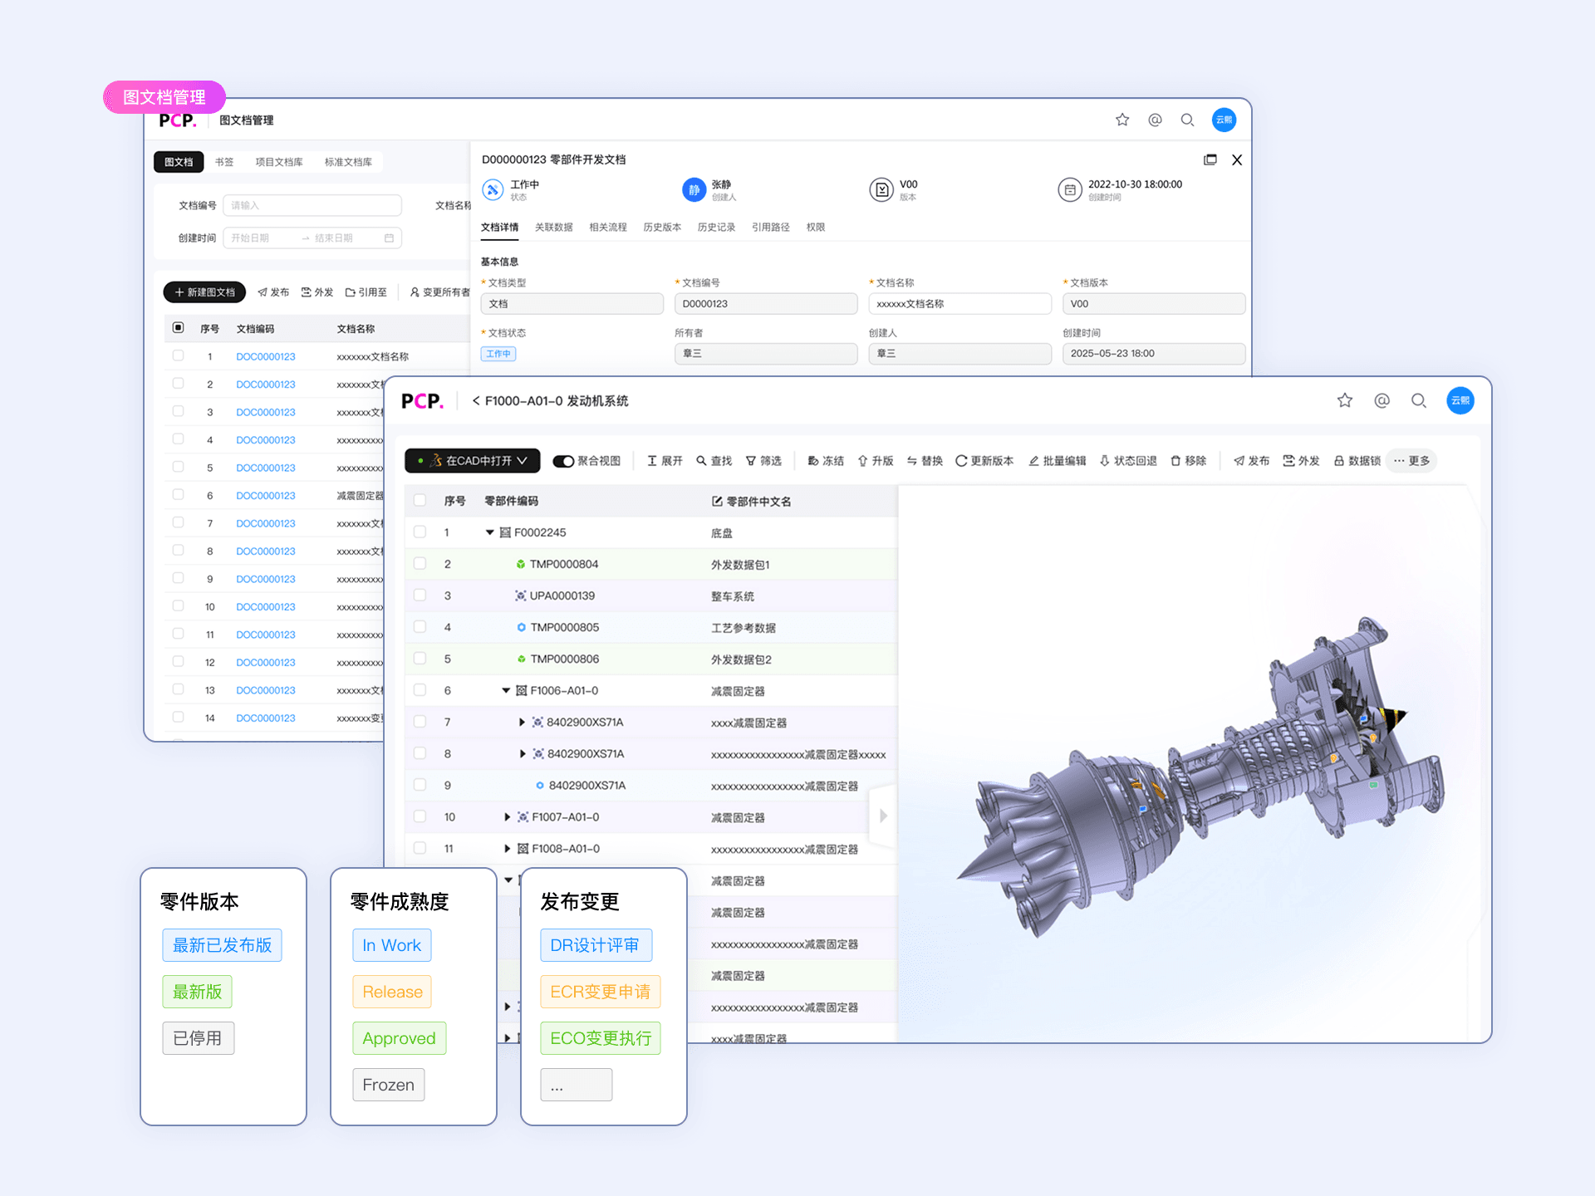Click the data lock (数据锁) icon
1595x1196 pixels.
tap(1339, 461)
